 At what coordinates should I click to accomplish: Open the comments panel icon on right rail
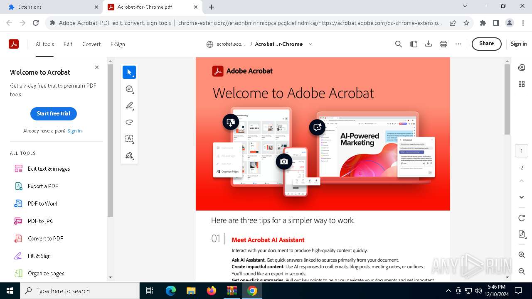(522, 67)
